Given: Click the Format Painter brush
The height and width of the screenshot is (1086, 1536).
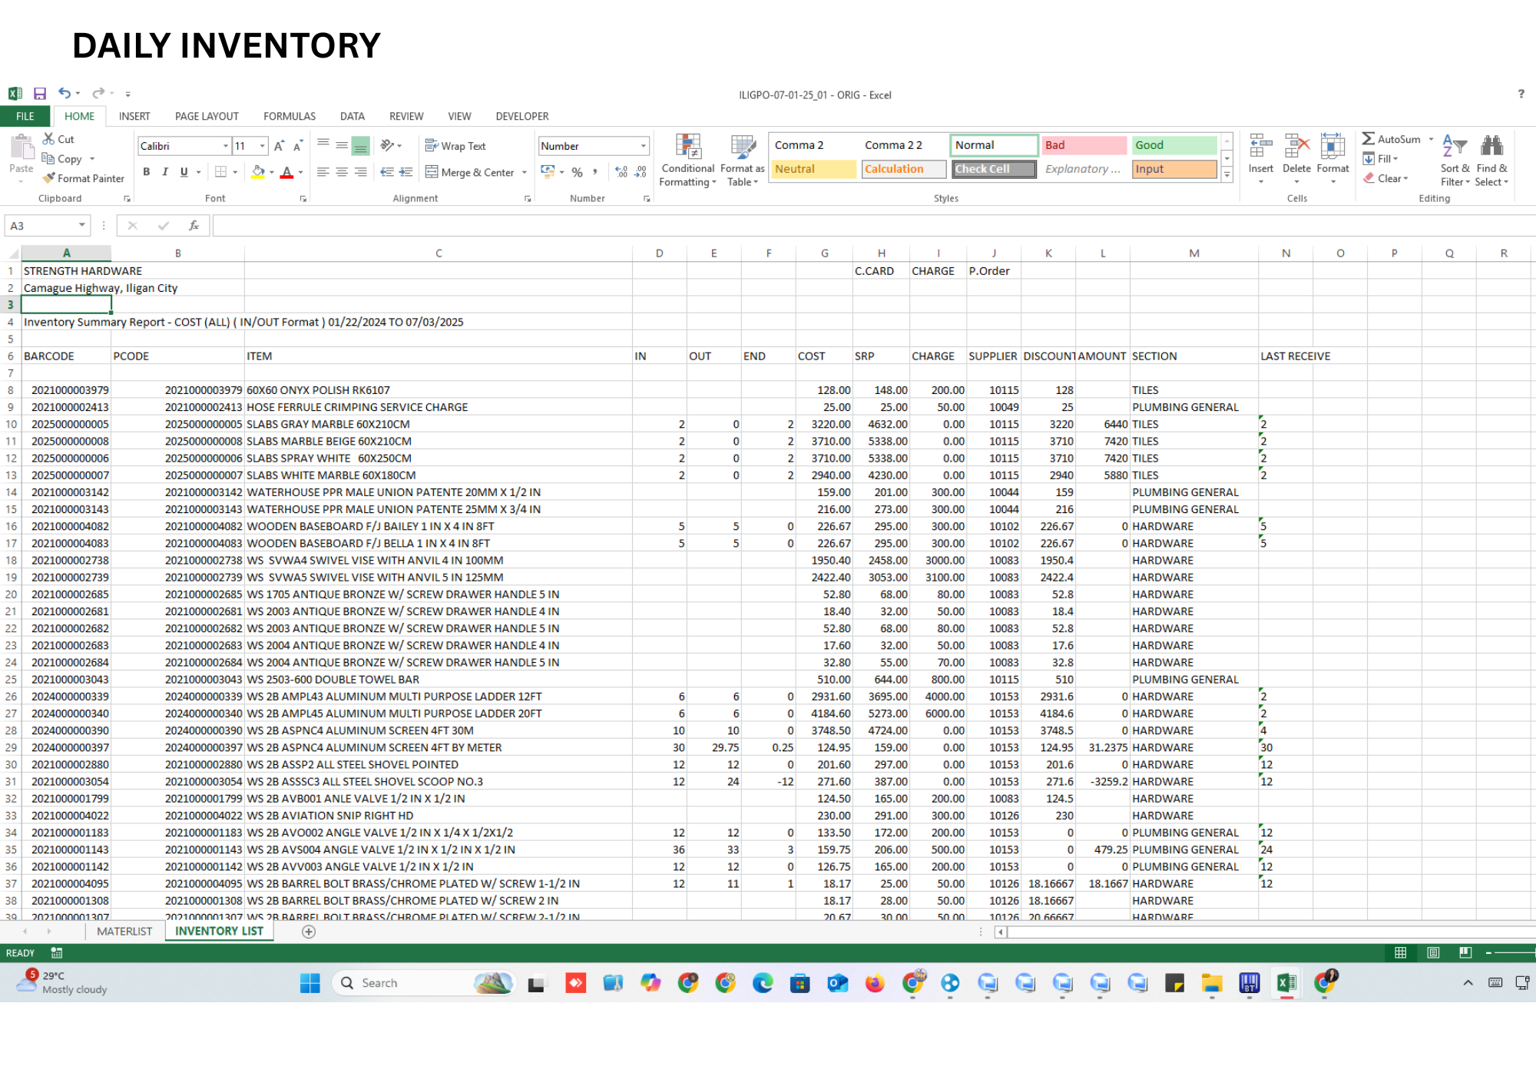Looking at the screenshot, I should pos(49,178).
